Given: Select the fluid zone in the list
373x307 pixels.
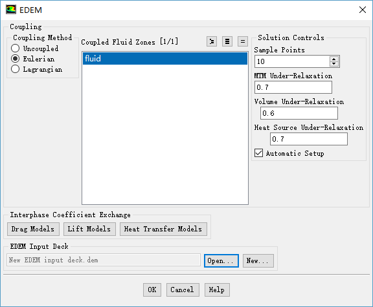Looking at the screenshot, I should click(165, 58).
